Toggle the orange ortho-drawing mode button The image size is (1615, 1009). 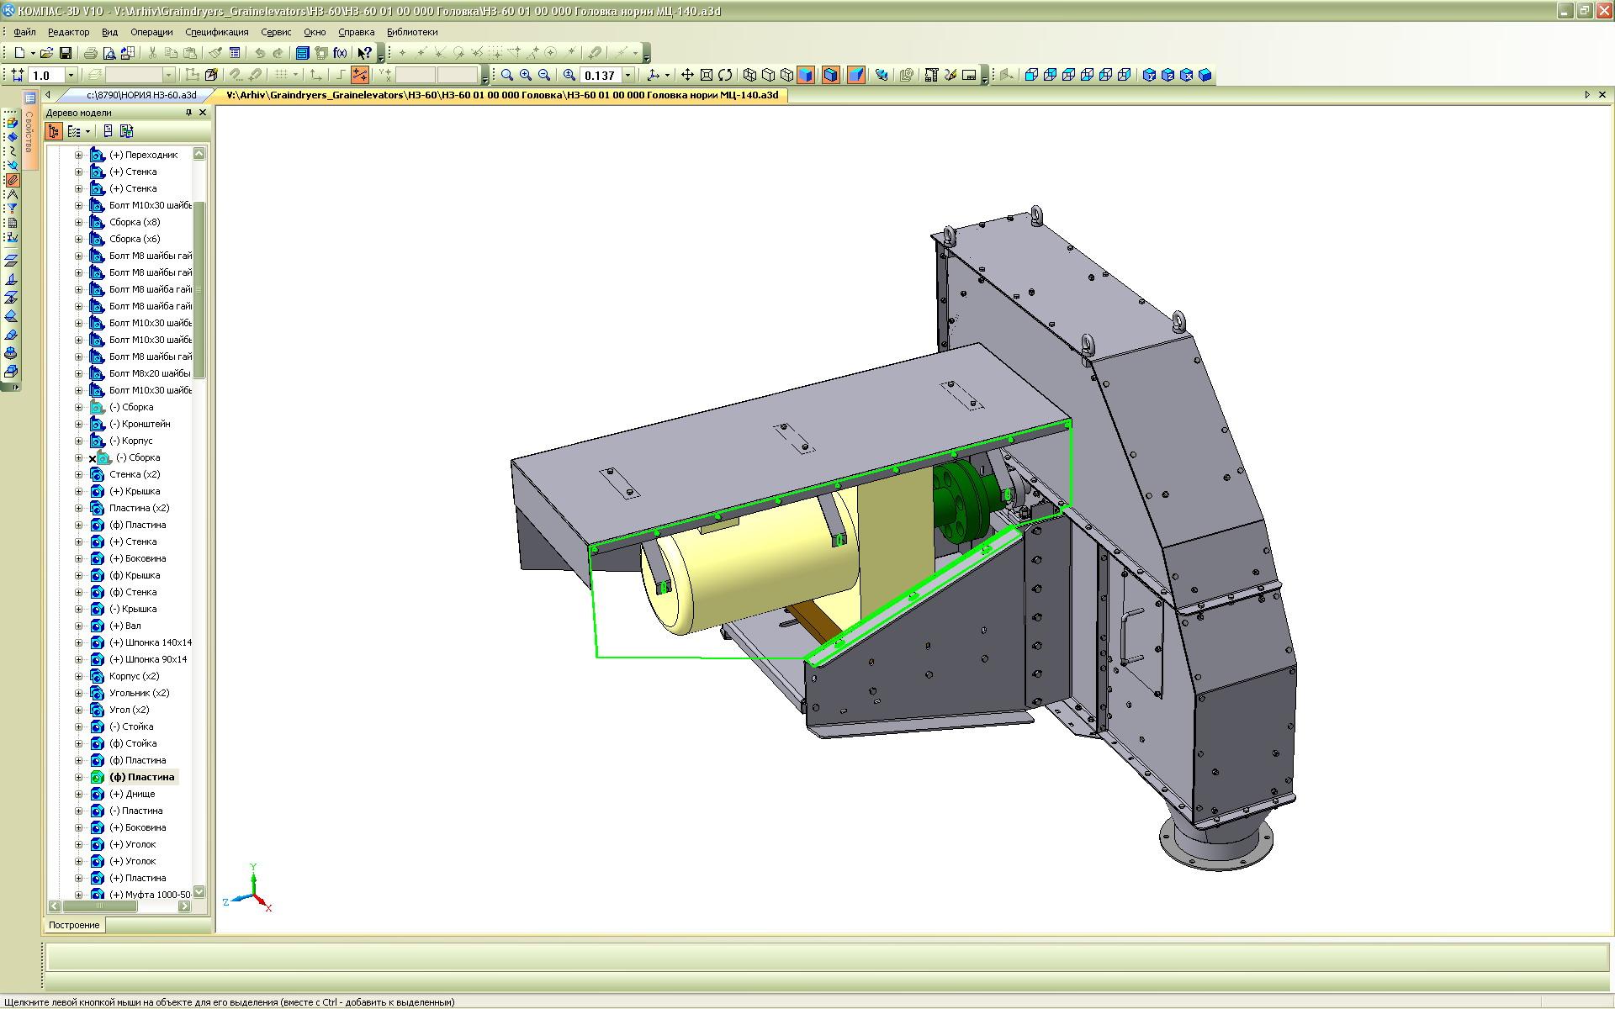pos(360,75)
